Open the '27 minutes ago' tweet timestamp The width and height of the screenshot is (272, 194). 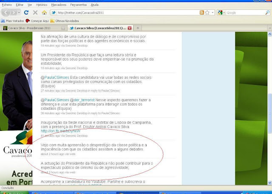pos(50,91)
